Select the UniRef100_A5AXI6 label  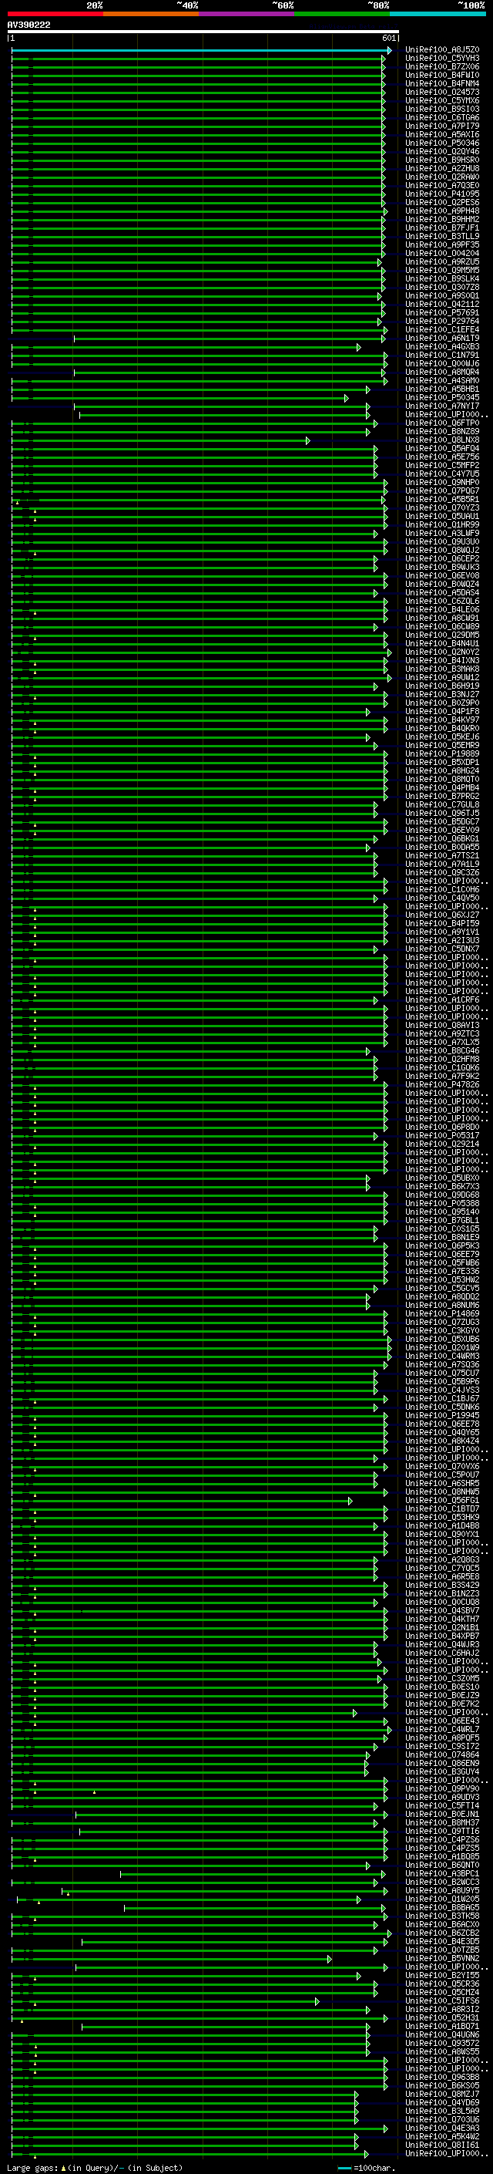click(442, 134)
